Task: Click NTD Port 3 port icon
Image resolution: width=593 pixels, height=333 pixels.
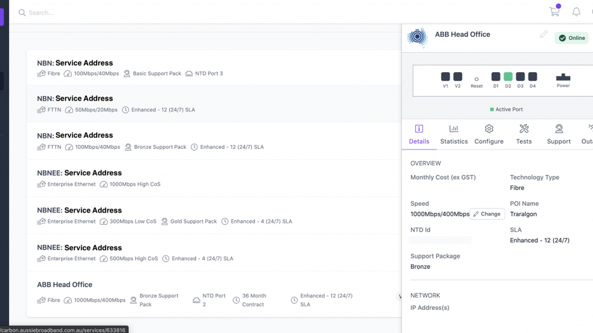Action: 189,74
